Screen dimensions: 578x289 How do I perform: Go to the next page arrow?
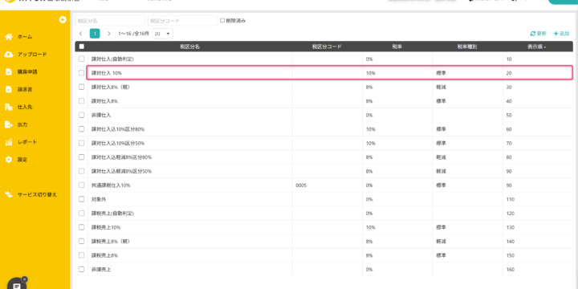pyautogui.click(x=108, y=34)
